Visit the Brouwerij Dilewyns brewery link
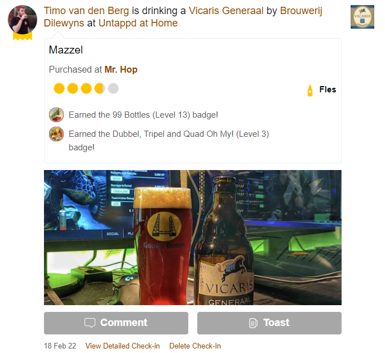 tap(183, 17)
